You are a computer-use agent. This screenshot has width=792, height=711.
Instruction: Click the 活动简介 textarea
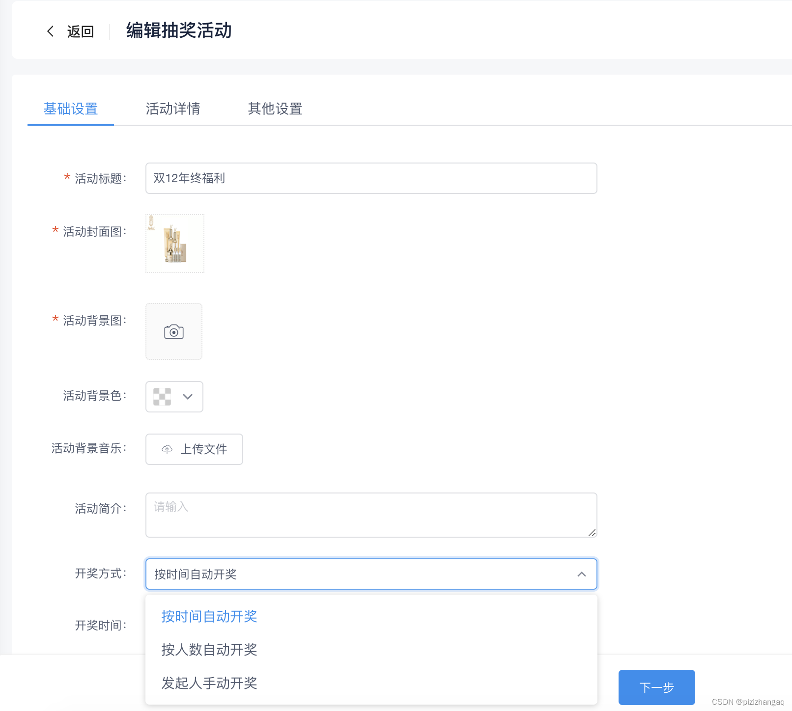(371, 515)
